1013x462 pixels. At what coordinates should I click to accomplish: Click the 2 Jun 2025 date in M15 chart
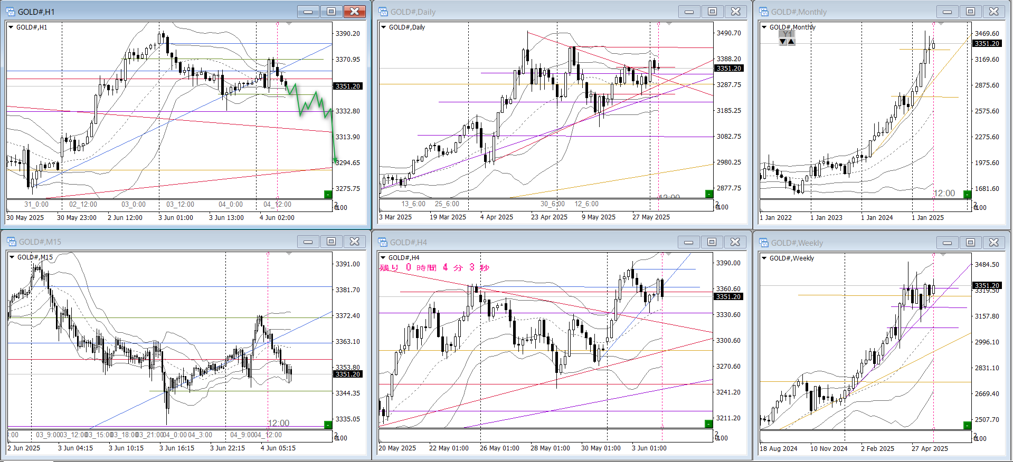(x=24, y=448)
